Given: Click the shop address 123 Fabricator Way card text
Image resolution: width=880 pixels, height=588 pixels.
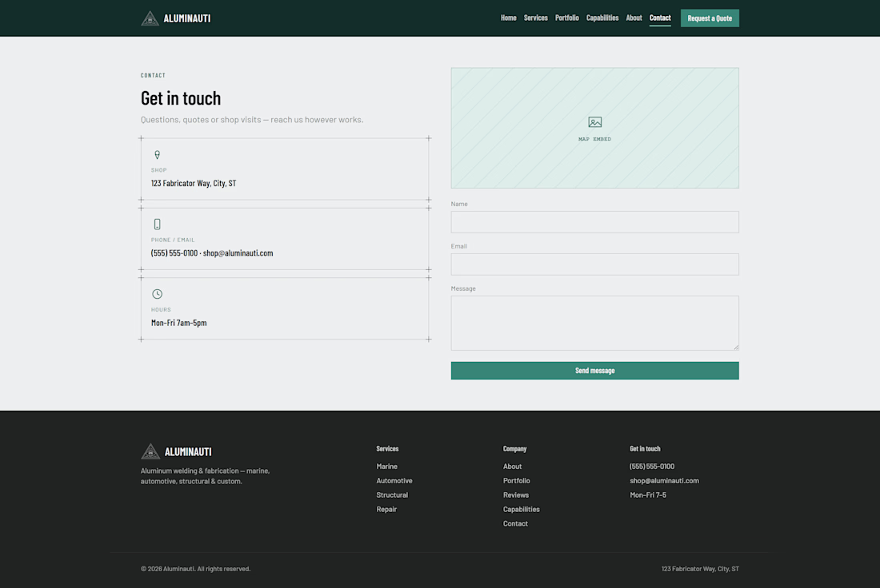Looking at the screenshot, I should 194,183.
